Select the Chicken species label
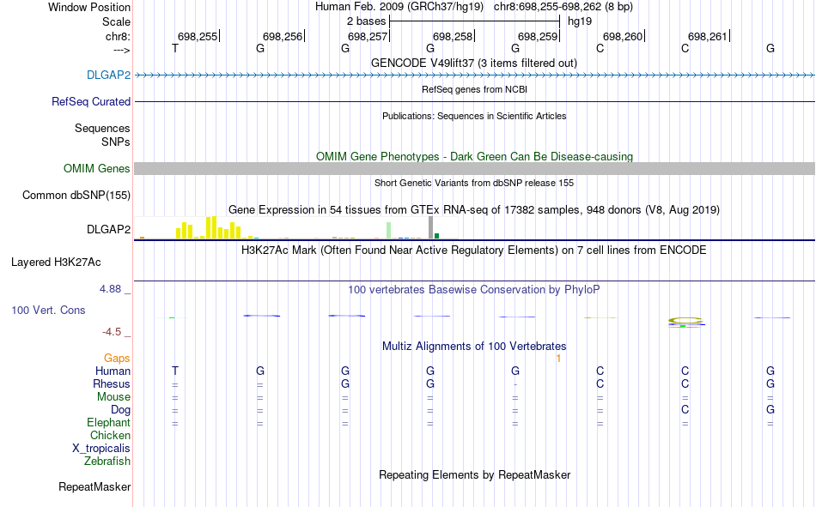816x507 pixels. pyautogui.click(x=110, y=435)
